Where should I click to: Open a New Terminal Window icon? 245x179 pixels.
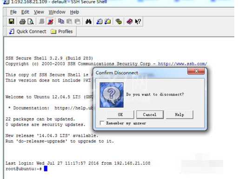click(99, 21)
